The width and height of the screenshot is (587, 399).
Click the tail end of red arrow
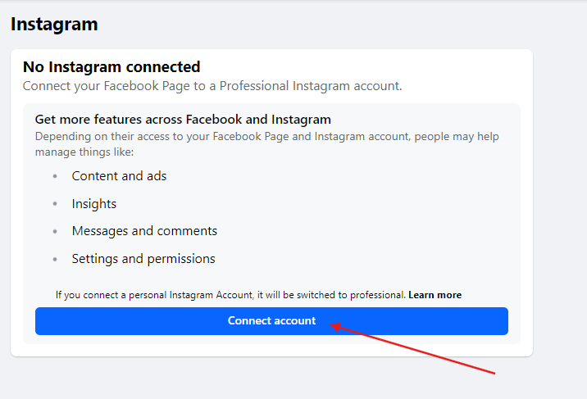(x=494, y=373)
